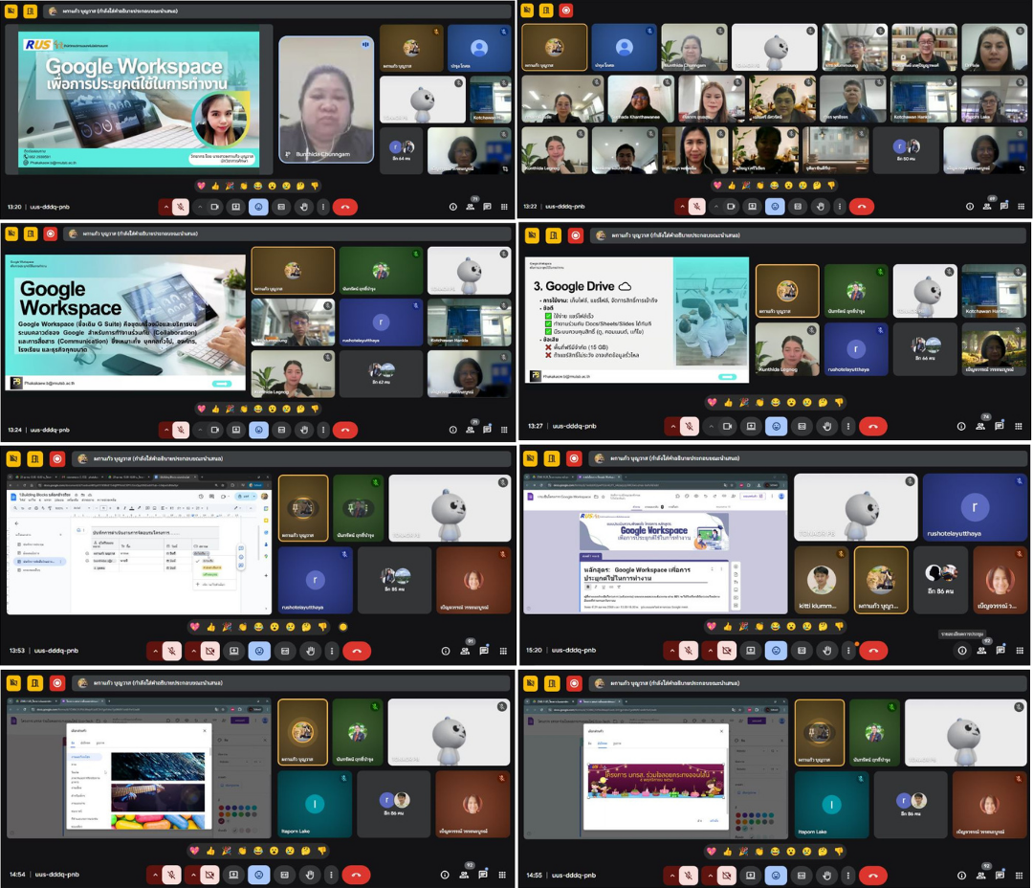Click leave call button in 13:20 meeting
The image size is (1033, 888).
point(344,206)
